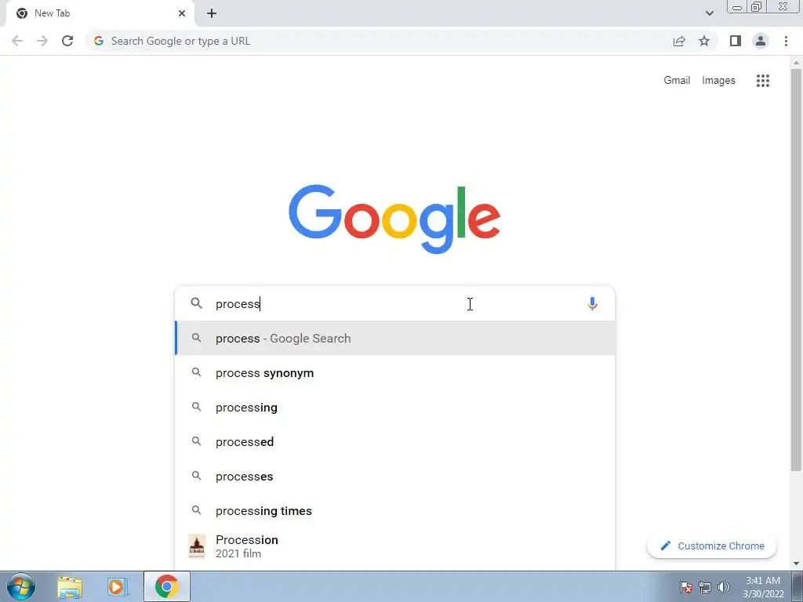
Task: Click the Google icon in address bar
Action: pyautogui.click(x=99, y=41)
